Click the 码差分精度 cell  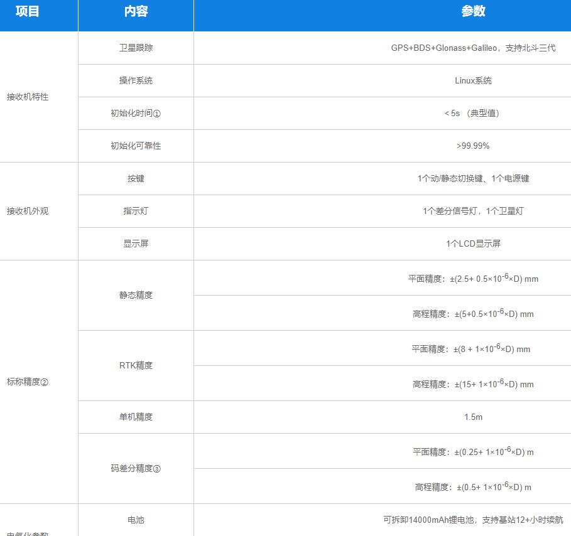point(136,468)
